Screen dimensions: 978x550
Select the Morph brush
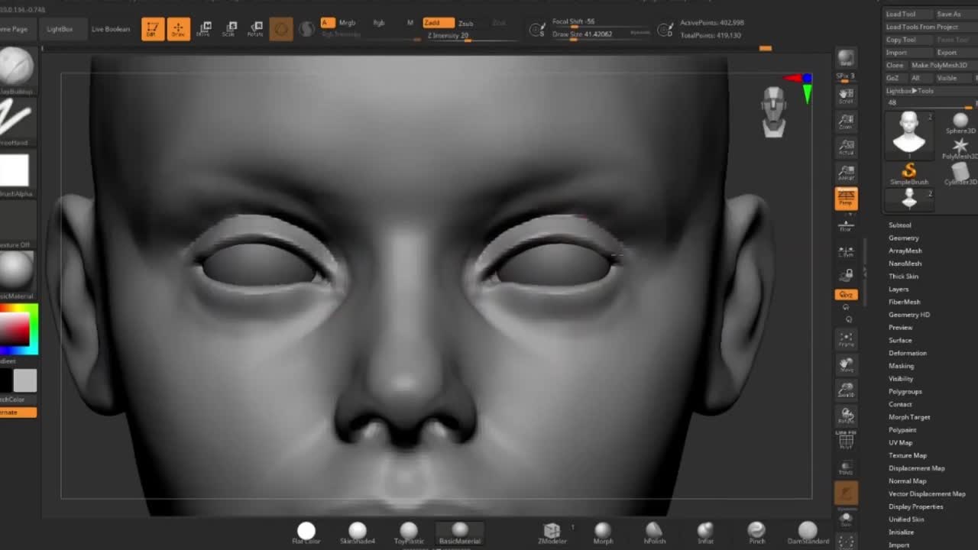603,532
